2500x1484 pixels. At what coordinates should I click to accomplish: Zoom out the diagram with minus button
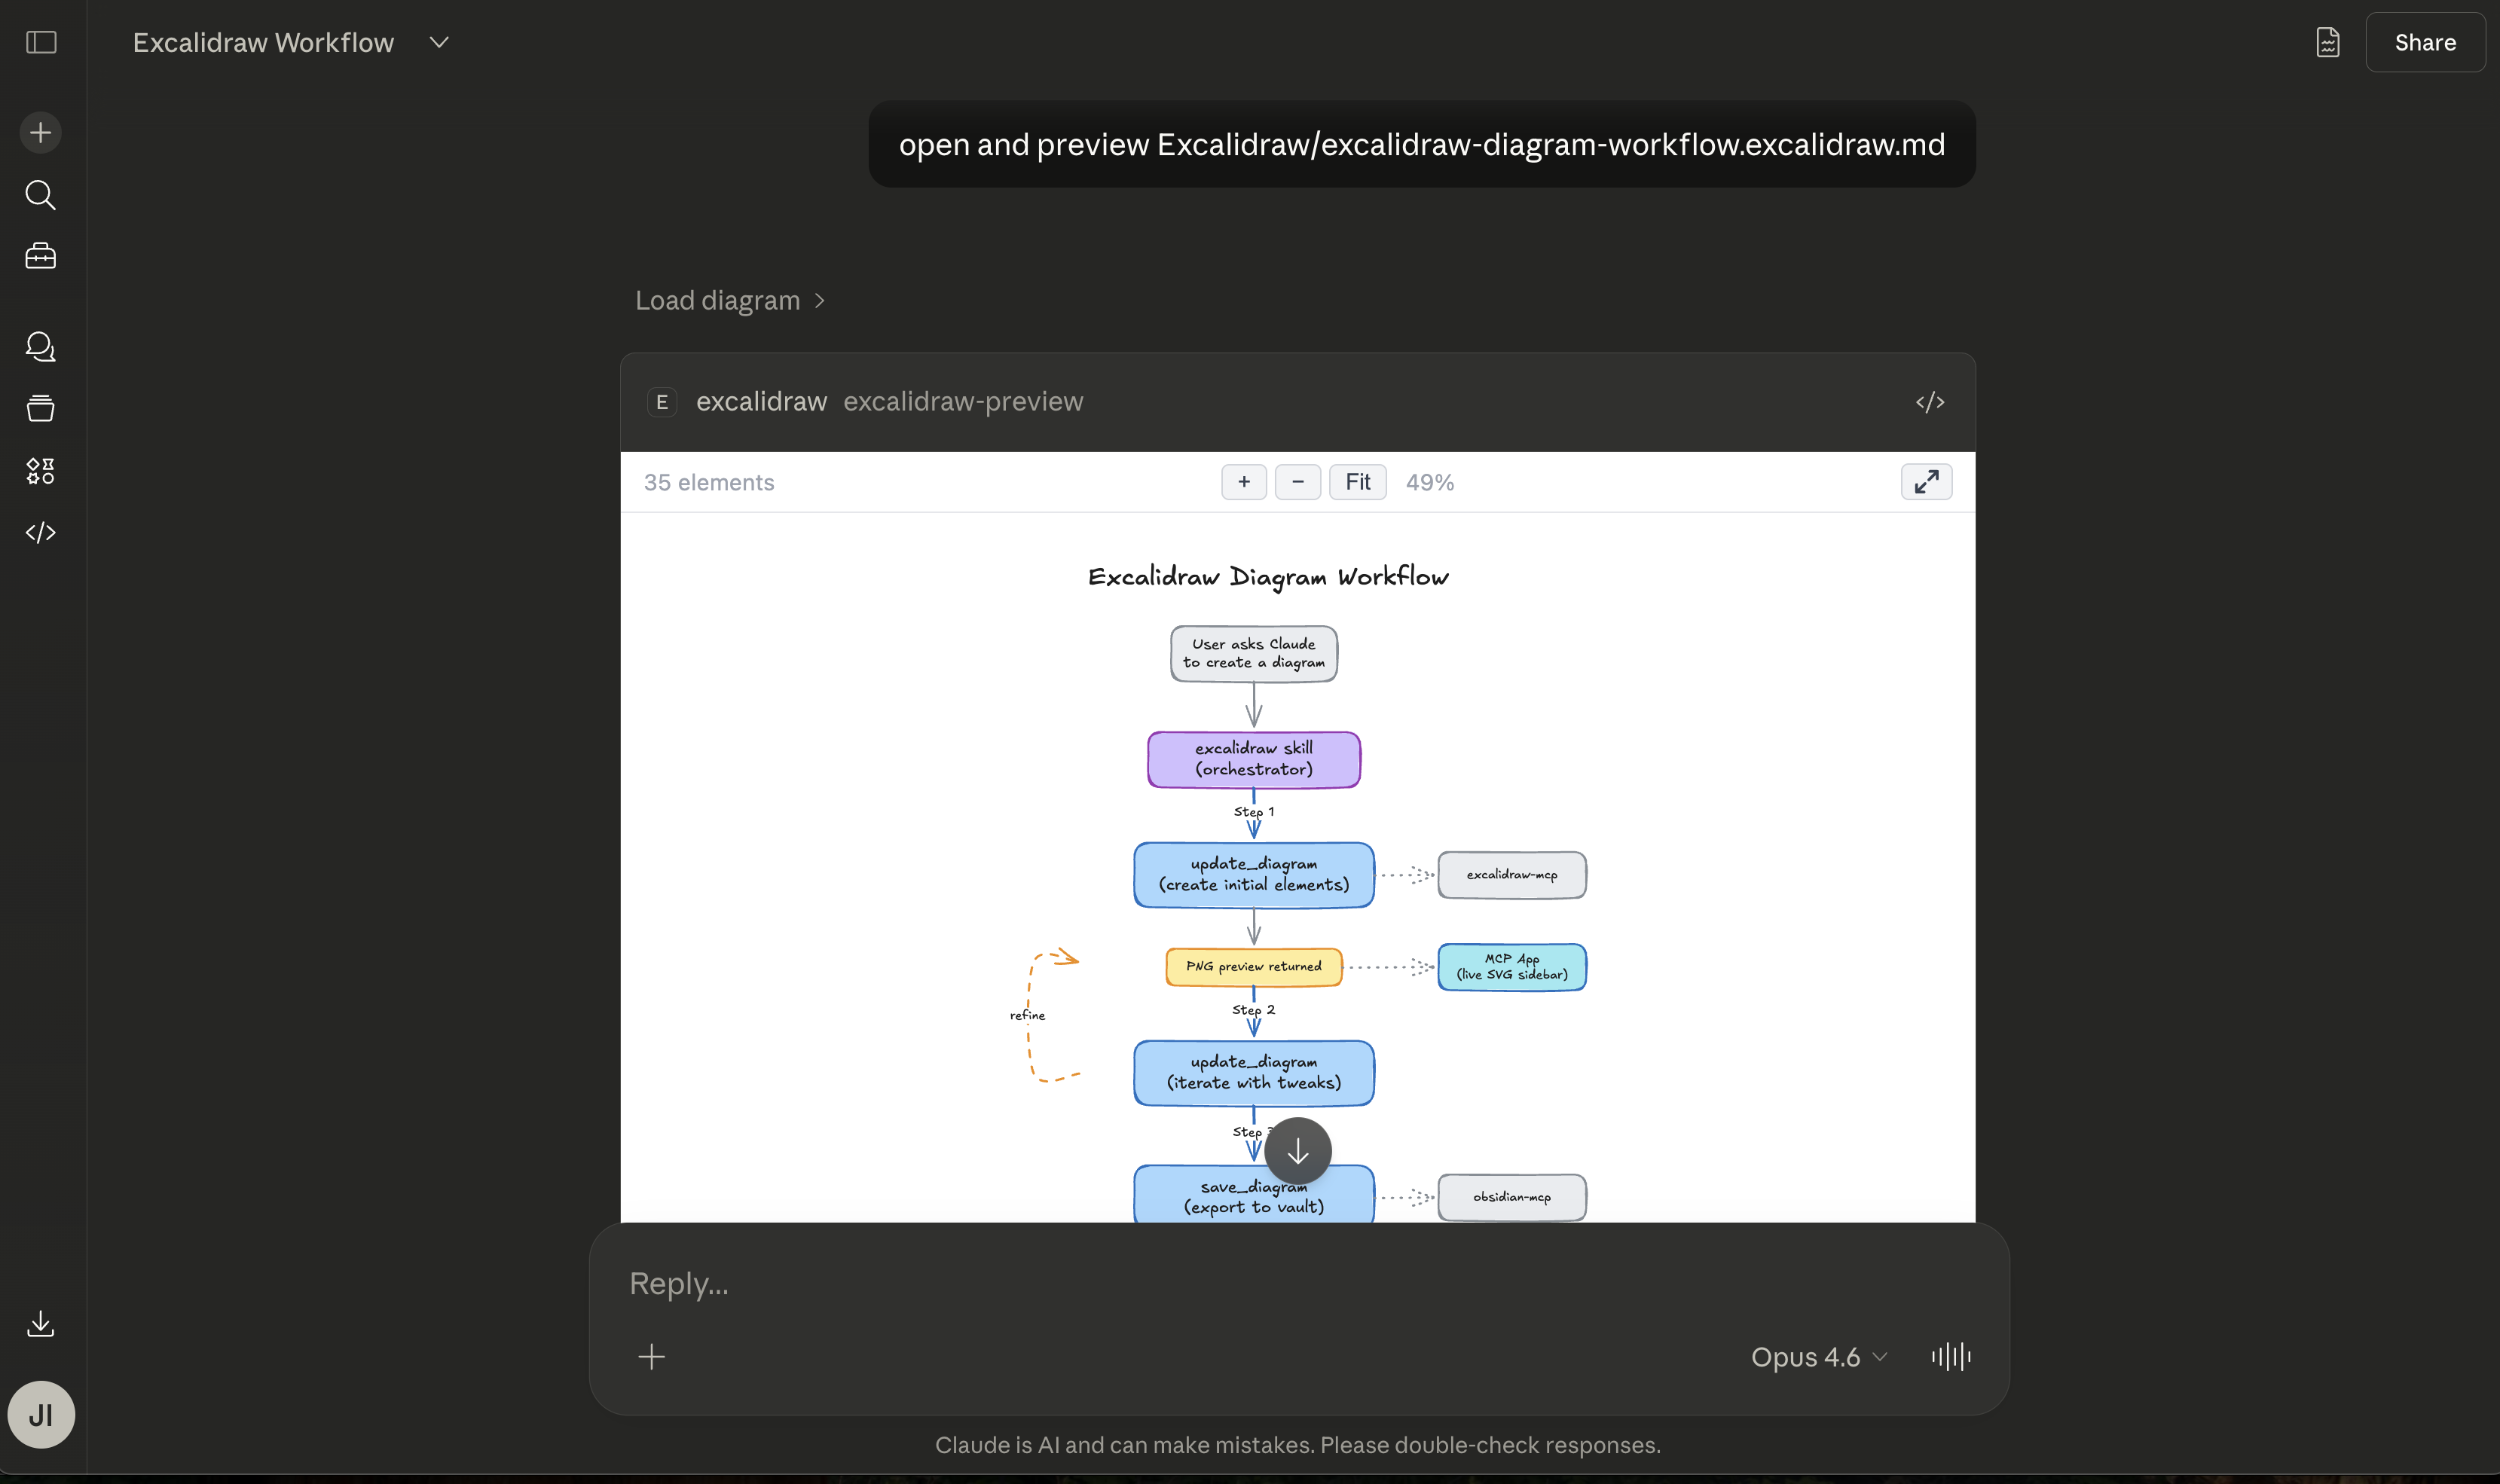[x=1297, y=482]
